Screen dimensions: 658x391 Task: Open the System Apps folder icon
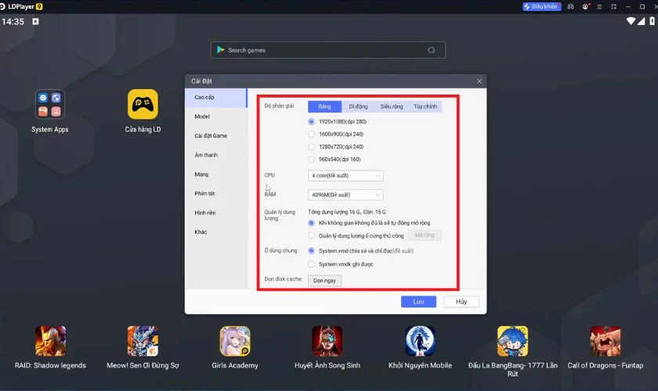[49, 104]
